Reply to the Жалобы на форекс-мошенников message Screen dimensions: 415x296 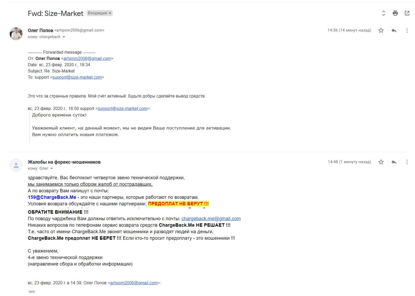coord(394,162)
